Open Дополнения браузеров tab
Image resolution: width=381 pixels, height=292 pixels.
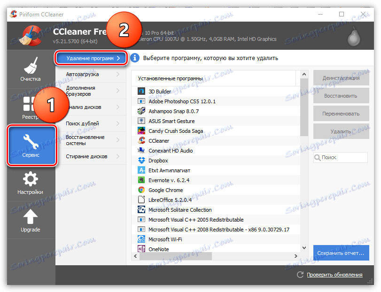[91, 91]
